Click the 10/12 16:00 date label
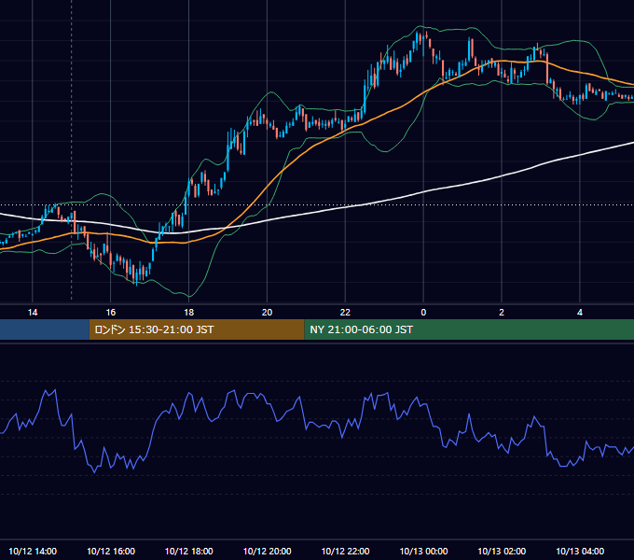This screenshot has width=634, height=560. tap(111, 551)
